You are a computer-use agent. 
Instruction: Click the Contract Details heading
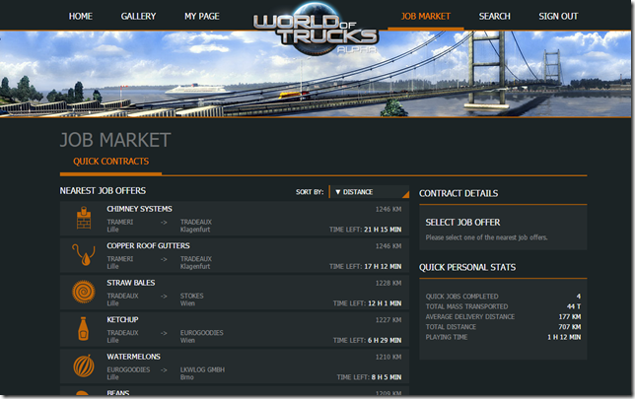click(459, 193)
